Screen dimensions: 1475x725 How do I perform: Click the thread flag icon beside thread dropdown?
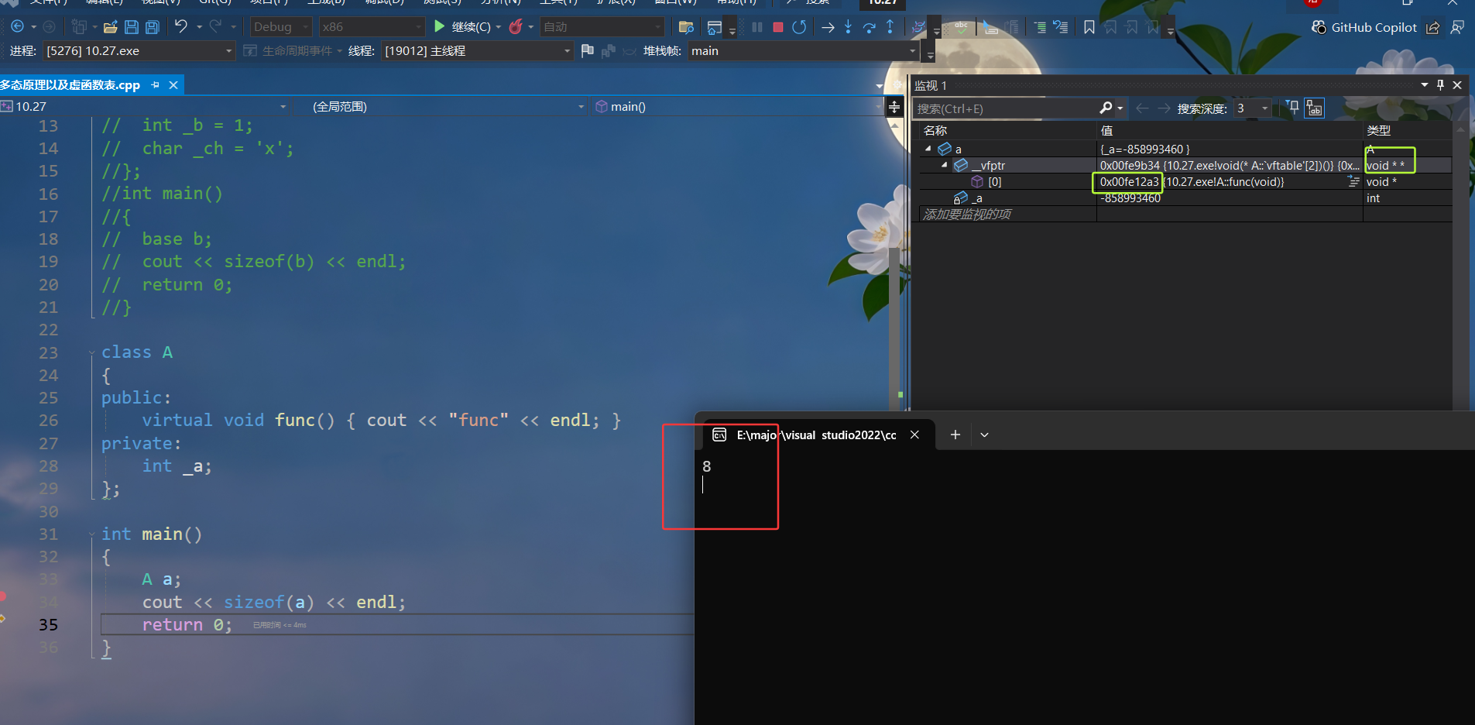pyautogui.click(x=588, y=50)
